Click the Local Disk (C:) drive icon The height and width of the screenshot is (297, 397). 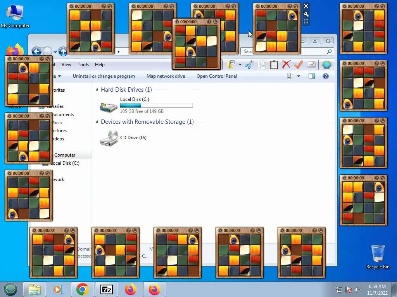click(x=109, y=107)
